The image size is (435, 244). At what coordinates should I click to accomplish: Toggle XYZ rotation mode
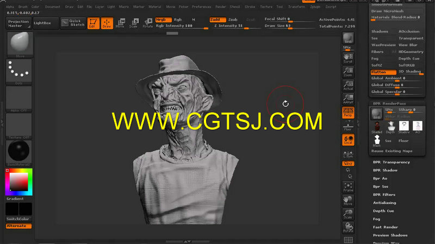(348, 164)
